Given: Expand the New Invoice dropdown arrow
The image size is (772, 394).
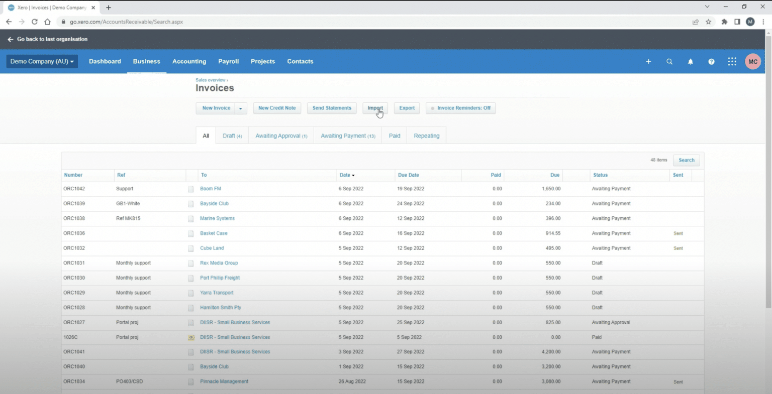Looking at the screenshot, I should click(240, 108).
